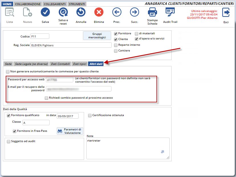Print the record via Stampa Scheda
236x177 pixels.
pyautogui.click(x=152, y=12)
